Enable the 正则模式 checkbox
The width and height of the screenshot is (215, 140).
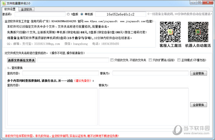(179, 60)
